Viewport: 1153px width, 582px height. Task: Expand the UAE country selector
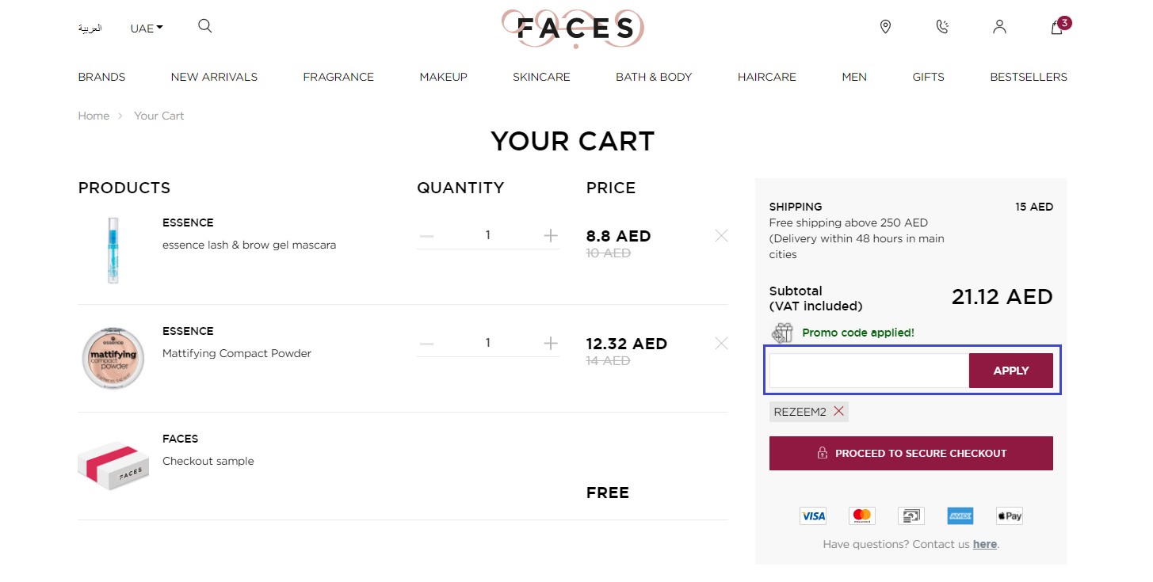(x=145, y=28)
